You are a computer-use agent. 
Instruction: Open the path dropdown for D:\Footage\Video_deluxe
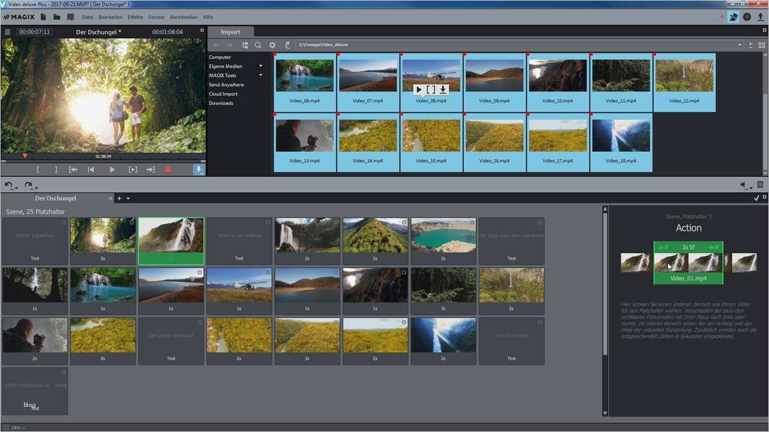click(740, 45)
